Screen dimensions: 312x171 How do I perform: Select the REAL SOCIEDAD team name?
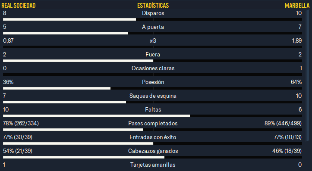pos(19,5)
